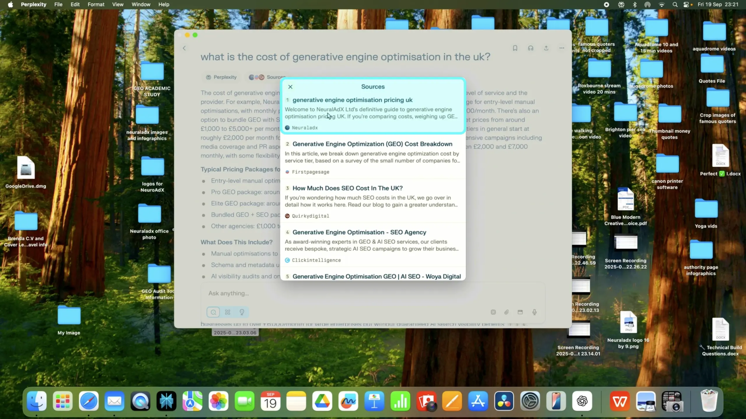Open Keynote from the Dock
Screen dimensions: 746x419
coord(374,401)
